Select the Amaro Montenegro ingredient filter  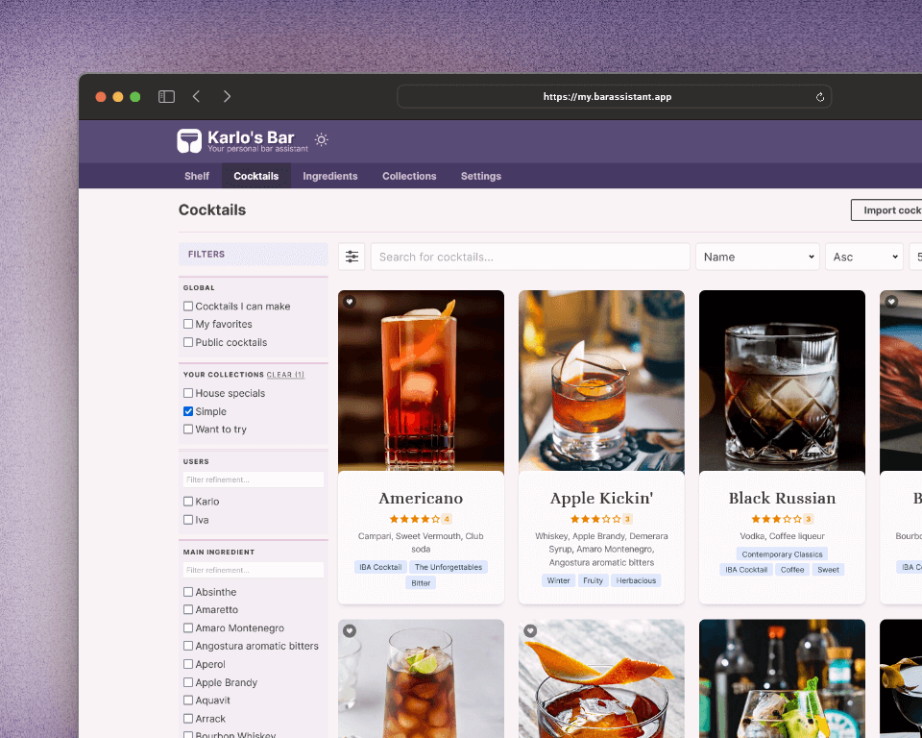point(188,627)
